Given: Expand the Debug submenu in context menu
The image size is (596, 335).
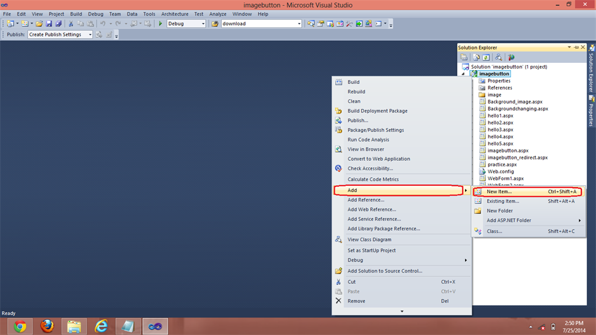Looking at the screenshot, I should coord(466,260).
